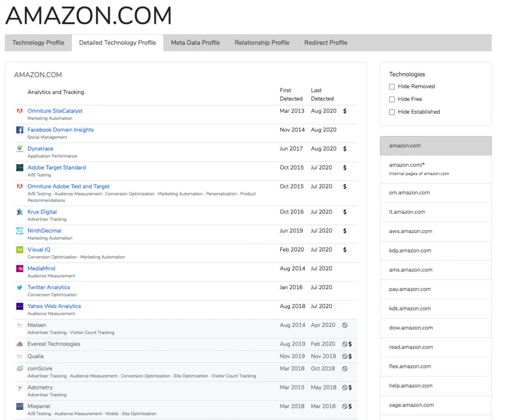Click the Mixpanel logo icon
The width and height of the screenshot is (512, 420).
coord(19,406)
